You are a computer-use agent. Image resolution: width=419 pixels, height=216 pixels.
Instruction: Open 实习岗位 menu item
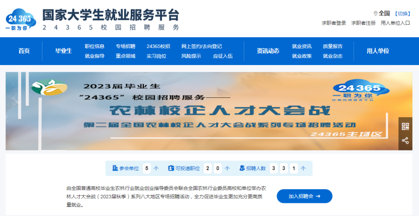[x=156, y=57]
